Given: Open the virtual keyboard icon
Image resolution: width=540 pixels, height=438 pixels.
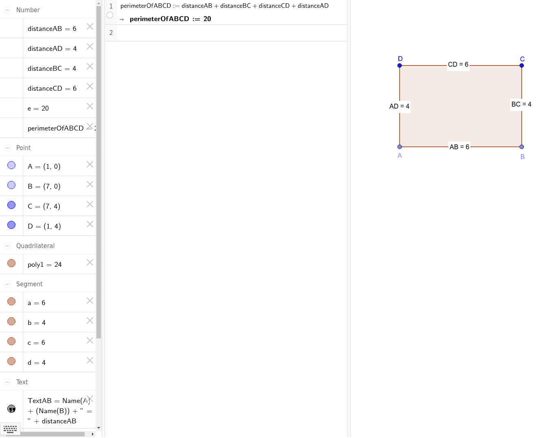Looking at the screenshot, I should [x=10, y=429].
